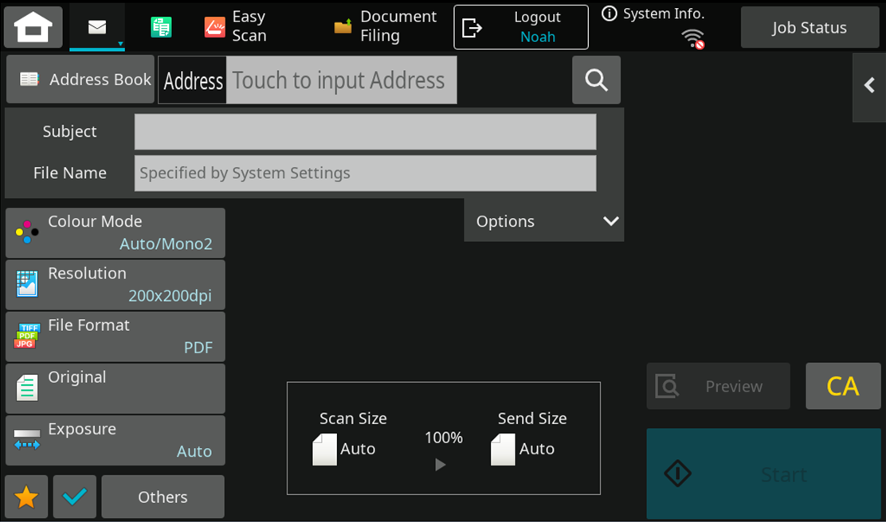
Task: Switch to Document Filing mode
Action: (x=385, y=27)
